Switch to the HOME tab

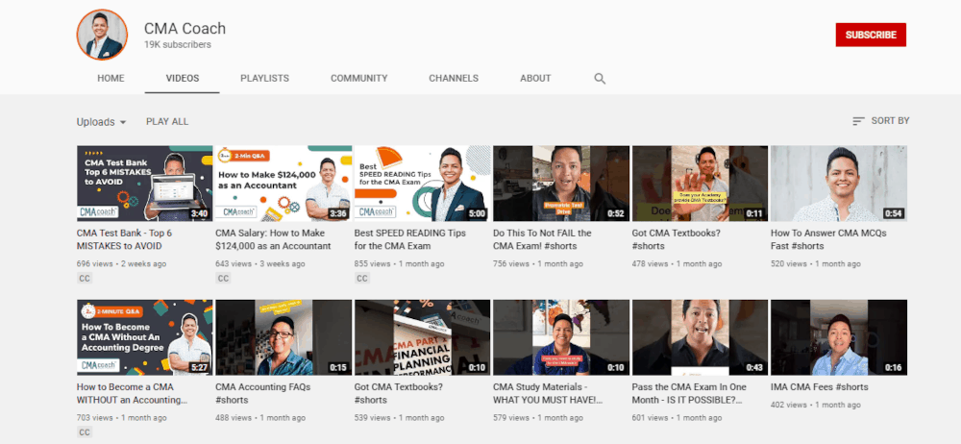tap(111, 79)
